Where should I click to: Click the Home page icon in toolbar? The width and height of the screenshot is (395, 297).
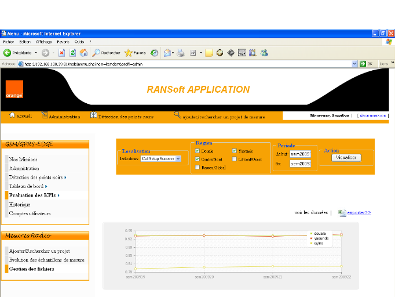click(83, 53)
